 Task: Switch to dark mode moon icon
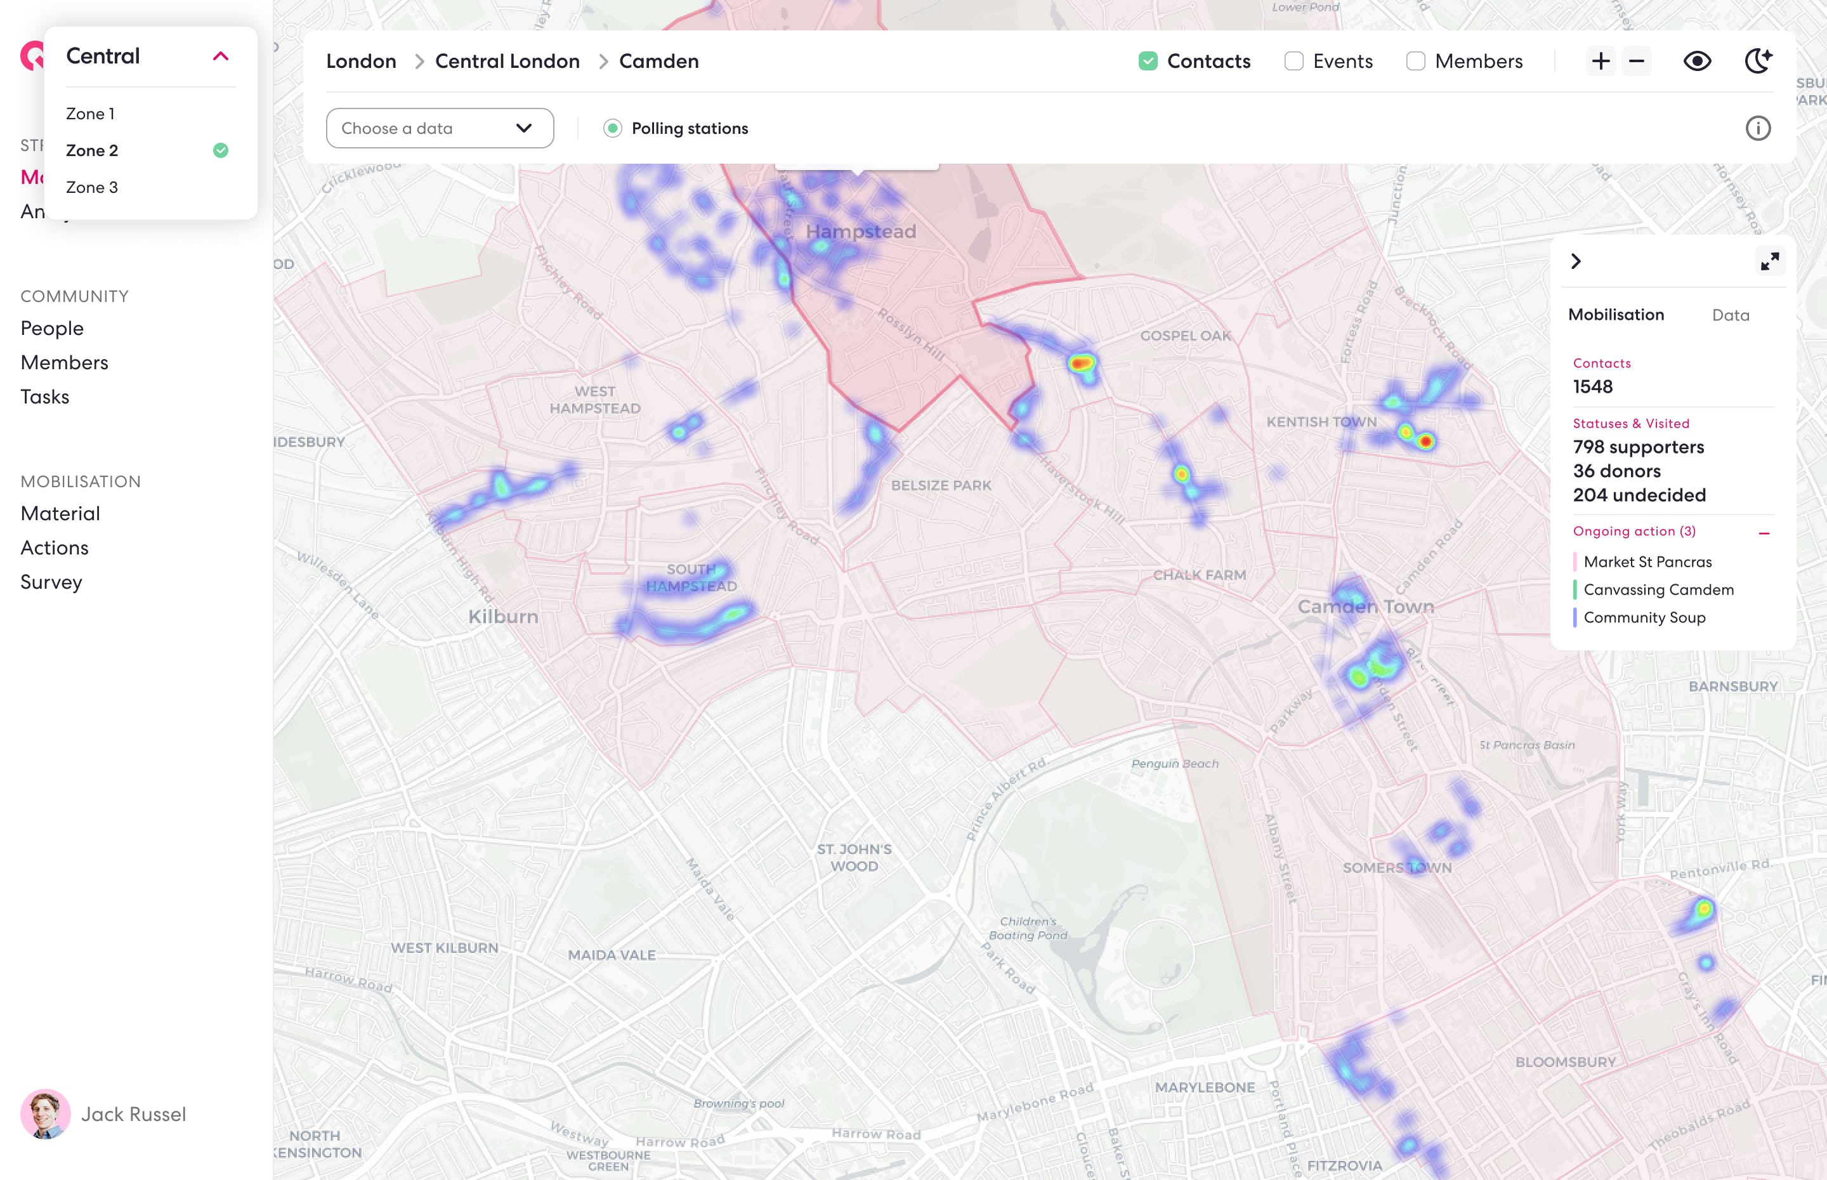pyautogui.click(x=1758, y=60)
